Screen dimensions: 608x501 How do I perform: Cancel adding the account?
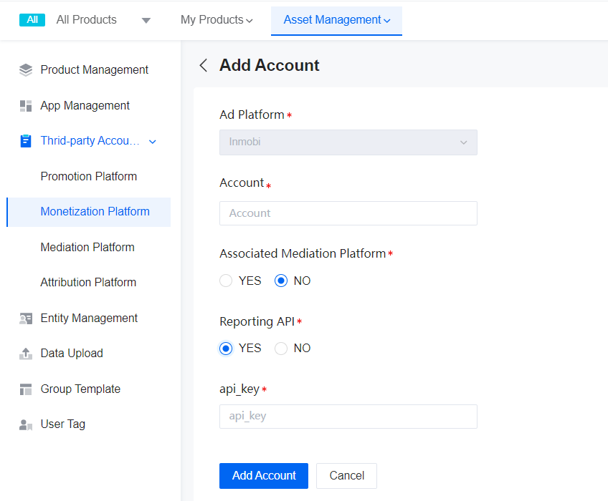pos(346,475)
